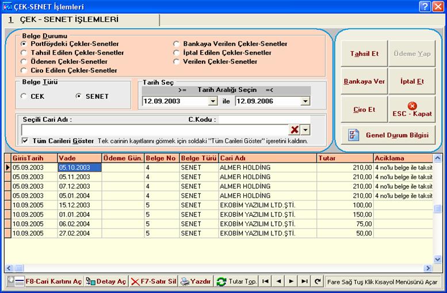Click the ÇEK - SENET İŞLEMLERİ tab
The image size is (447, 293).
81,20
